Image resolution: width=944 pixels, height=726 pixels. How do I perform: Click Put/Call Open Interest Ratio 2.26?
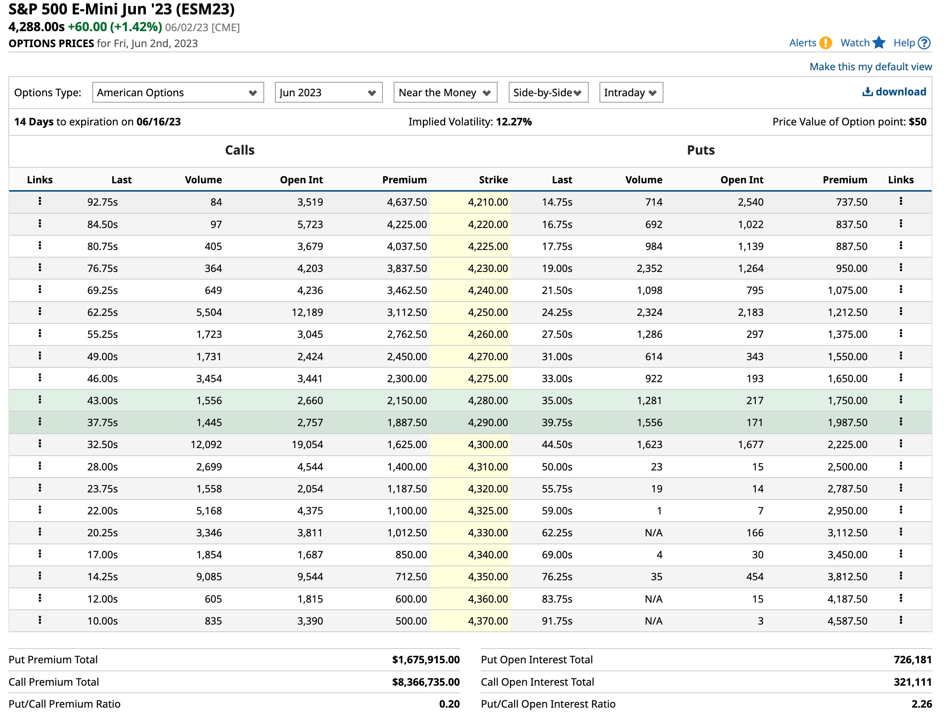[922, 704]
